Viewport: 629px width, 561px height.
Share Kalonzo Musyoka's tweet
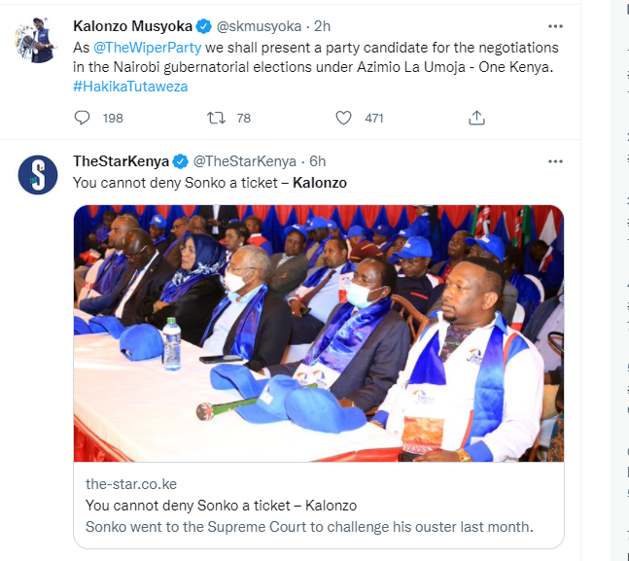[x=476, y=118]
